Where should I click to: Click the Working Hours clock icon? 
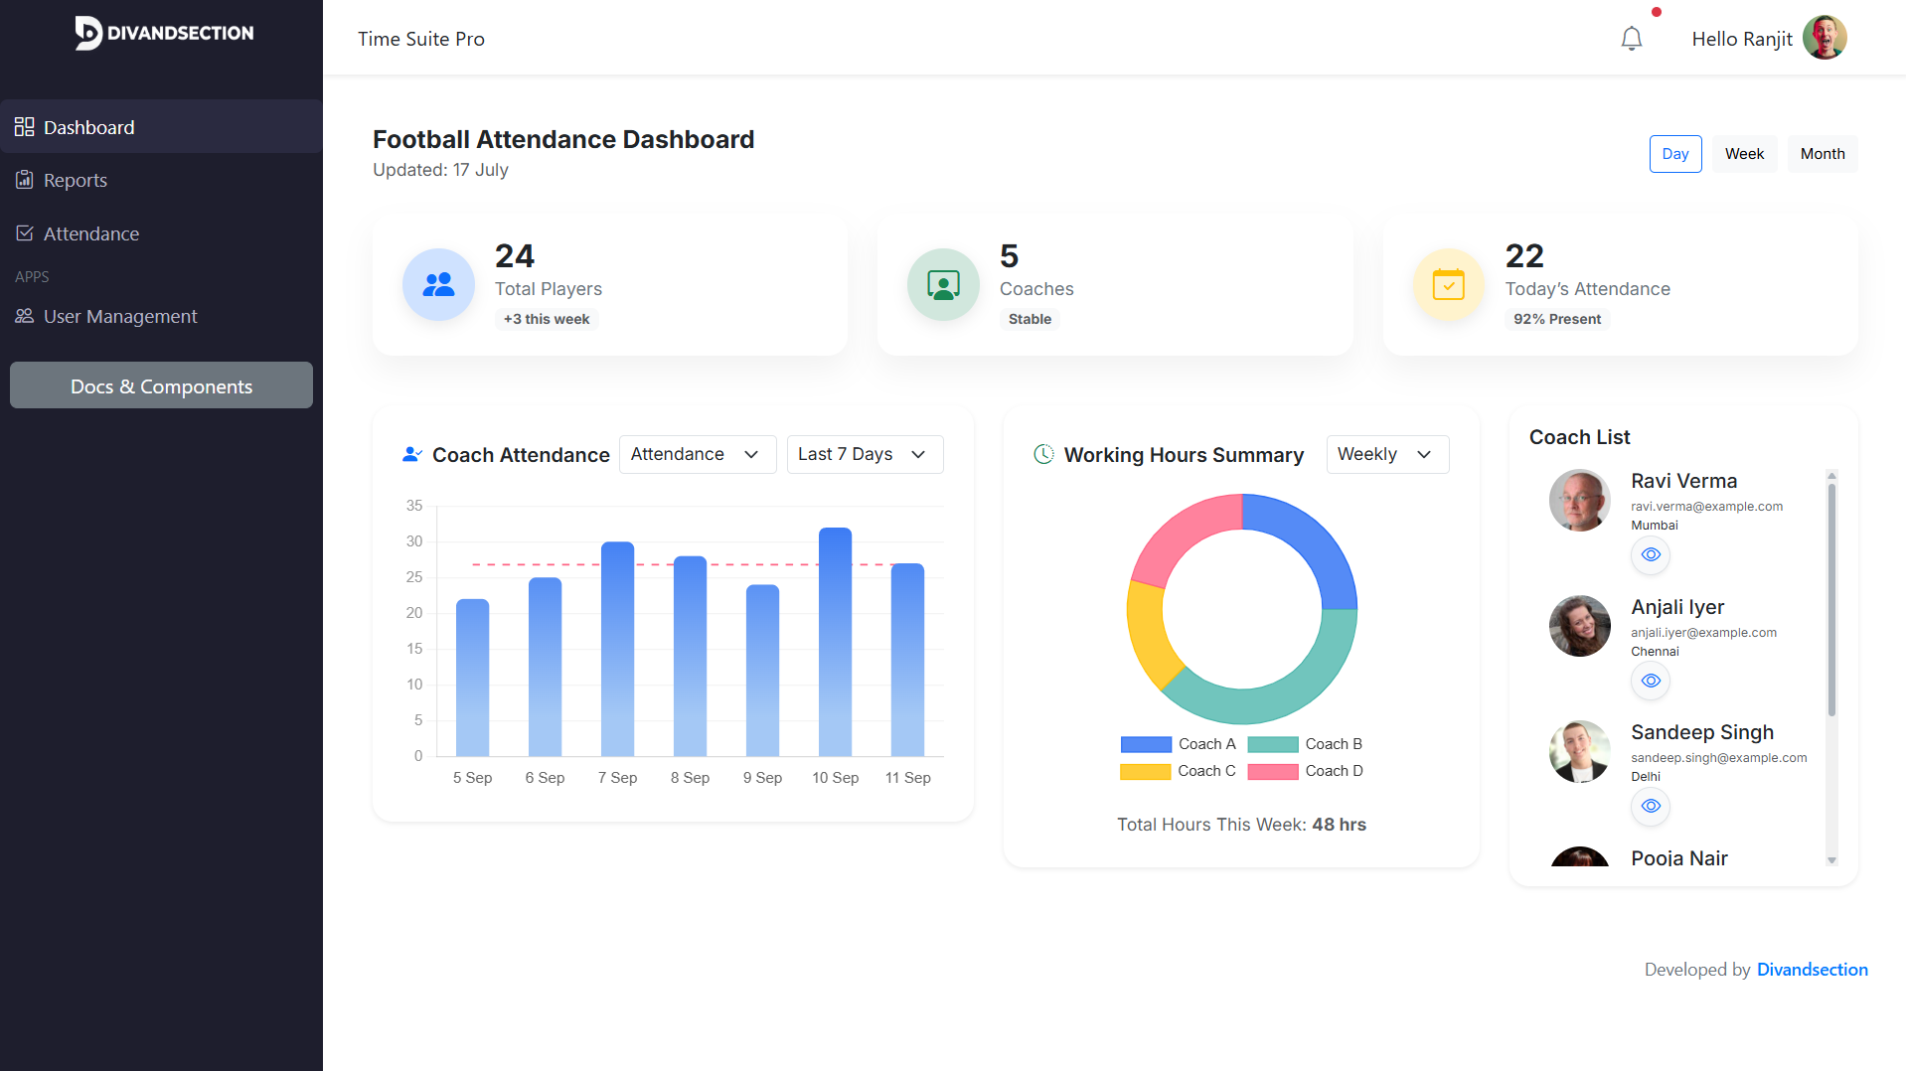click(x=1043, y=454)
